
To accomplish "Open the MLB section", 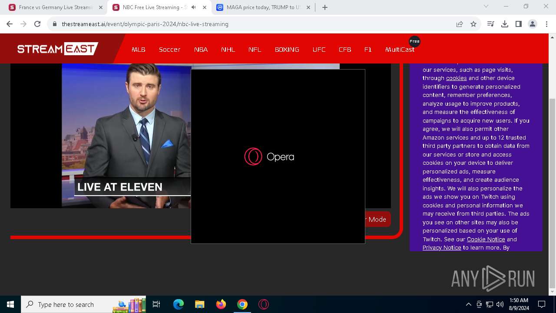I will point(139,50).
